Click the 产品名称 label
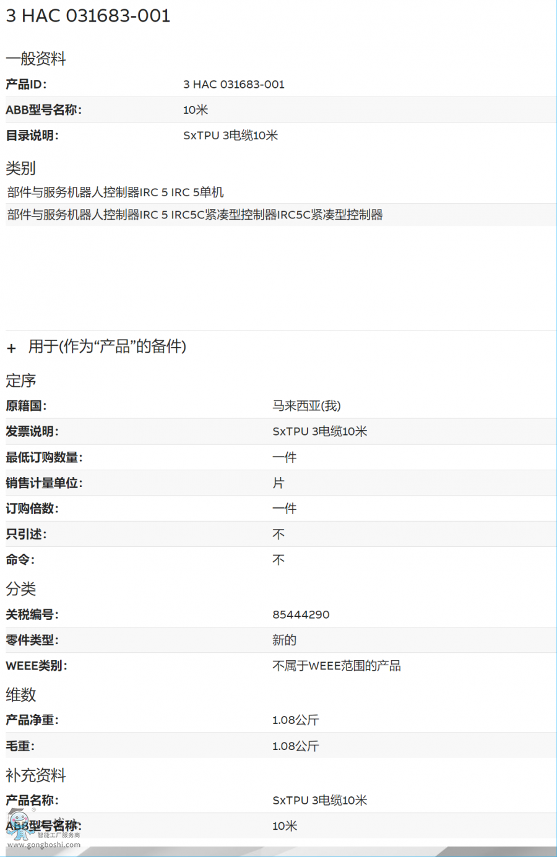The image size is (557, 857). pos(32,801)
